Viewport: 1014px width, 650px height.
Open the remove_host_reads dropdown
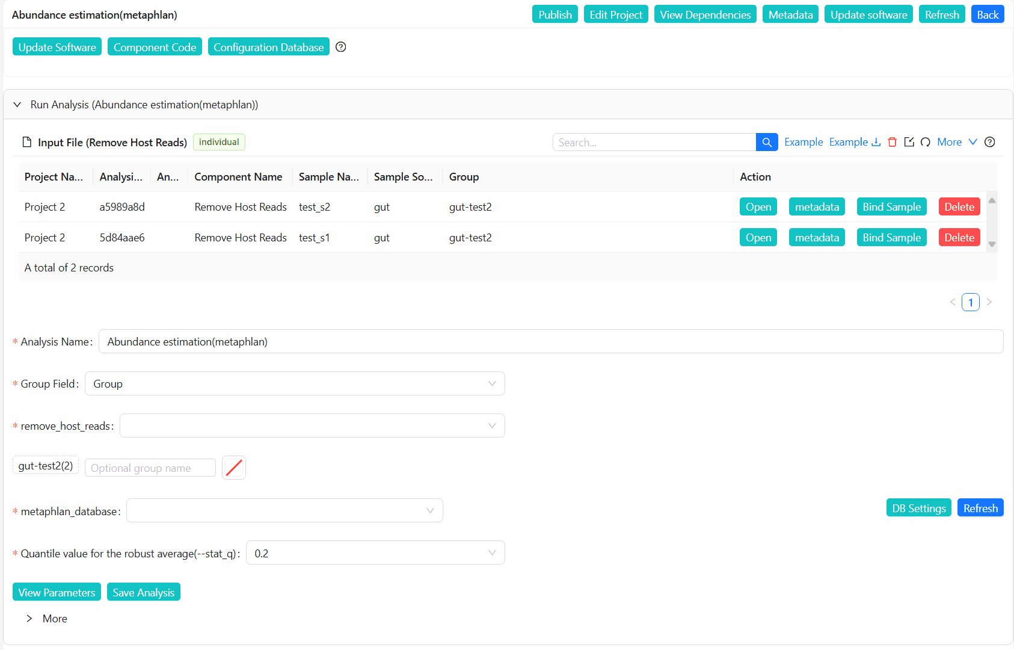[x=312, y=426]
